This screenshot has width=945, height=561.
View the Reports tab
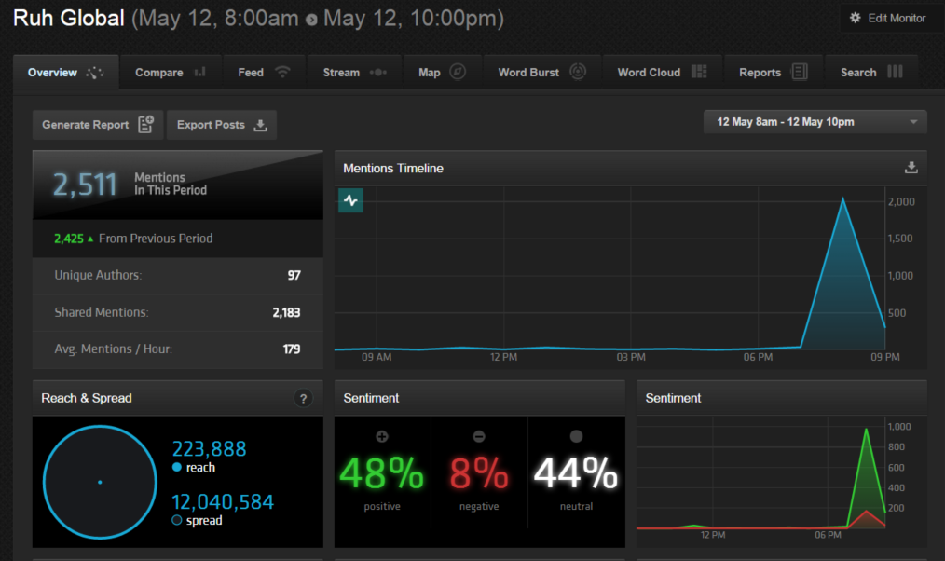tap(774, 73)
